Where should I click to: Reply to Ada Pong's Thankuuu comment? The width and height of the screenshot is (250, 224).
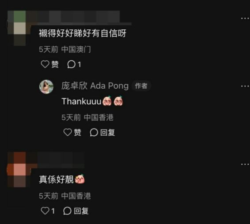click(102, 132)
